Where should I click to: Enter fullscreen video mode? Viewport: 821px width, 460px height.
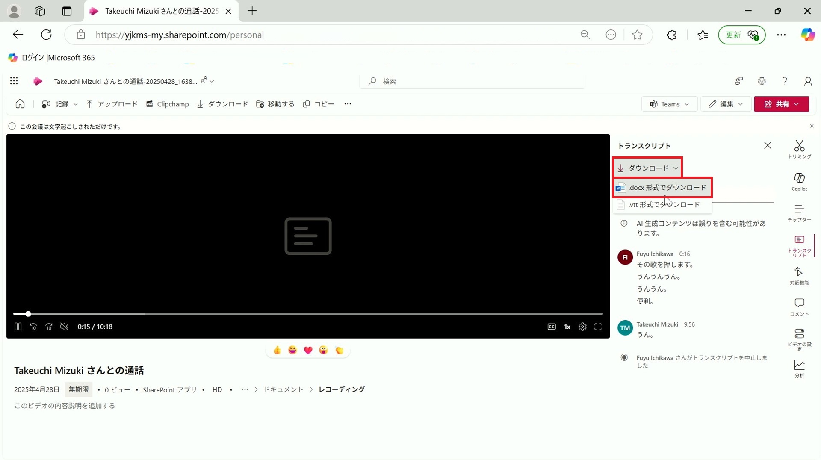tap(598, 327)
